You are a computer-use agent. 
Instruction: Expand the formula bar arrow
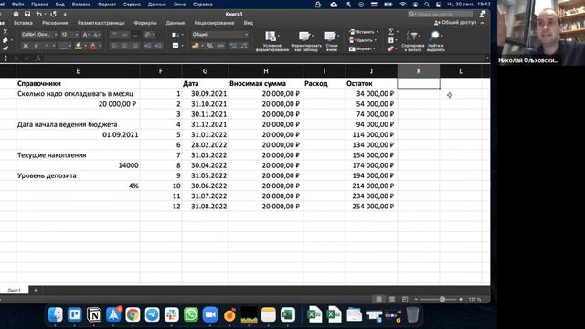point(487,58)
